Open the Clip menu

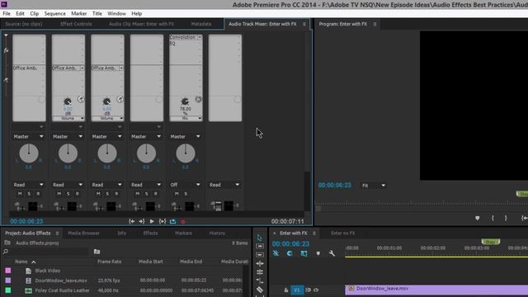coord(35,13)
